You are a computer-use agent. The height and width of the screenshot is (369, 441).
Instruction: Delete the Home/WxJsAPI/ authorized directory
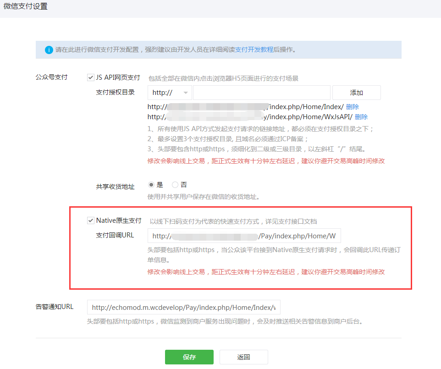[361, 117]
